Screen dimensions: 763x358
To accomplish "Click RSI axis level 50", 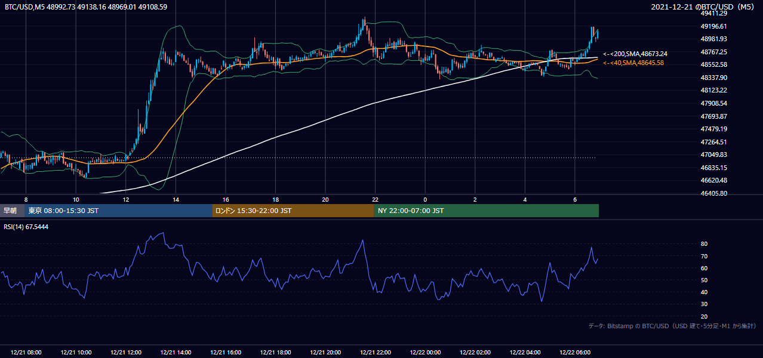I will [x=704, y=280].
